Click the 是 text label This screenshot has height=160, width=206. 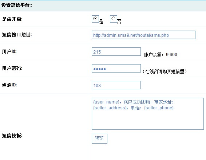(101, 22)
